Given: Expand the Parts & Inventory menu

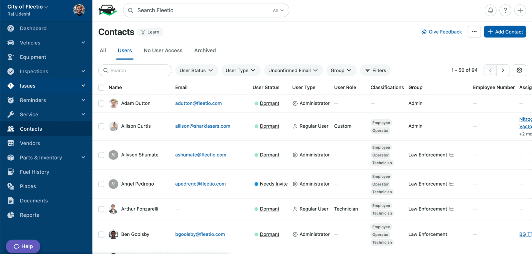Looking at the screenshot, I should 83,157.
